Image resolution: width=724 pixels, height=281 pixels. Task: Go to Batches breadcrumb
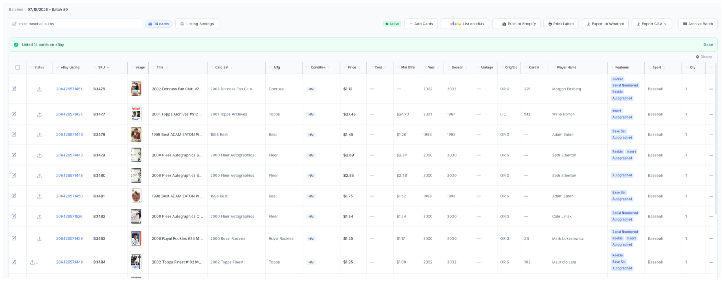point(16,10)
